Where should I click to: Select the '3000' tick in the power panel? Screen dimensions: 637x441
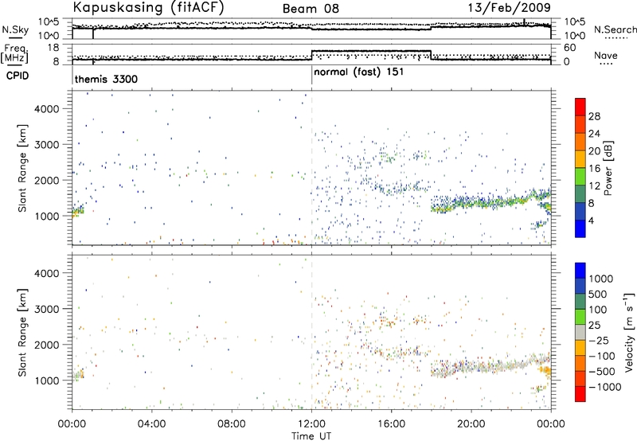46,145
